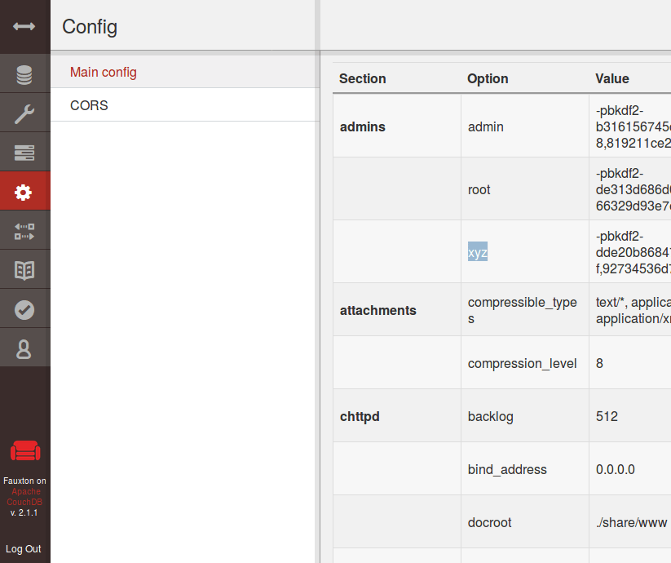Click the compression_level value 8
The height and width of the screenshot is (563, 671).
click(599, 363)
